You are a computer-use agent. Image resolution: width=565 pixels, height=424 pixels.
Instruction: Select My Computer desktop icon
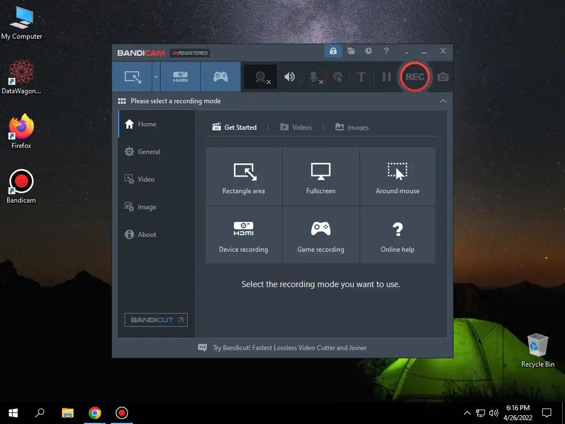point(22,23)
